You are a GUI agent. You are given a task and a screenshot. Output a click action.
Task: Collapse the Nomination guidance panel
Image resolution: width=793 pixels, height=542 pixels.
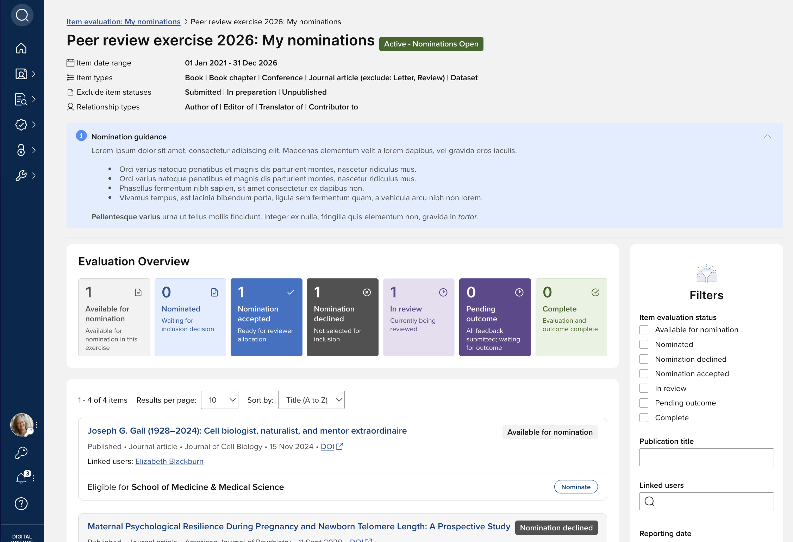point(767,137)
